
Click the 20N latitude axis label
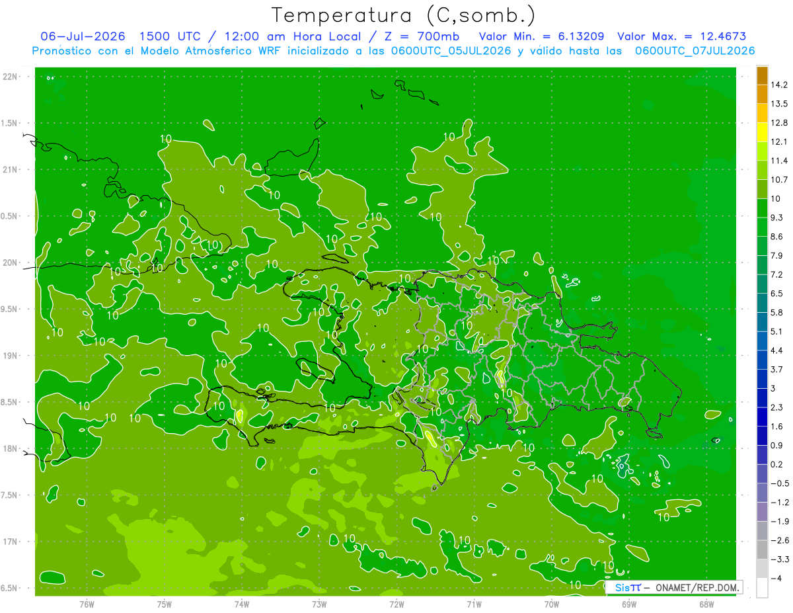10,263
